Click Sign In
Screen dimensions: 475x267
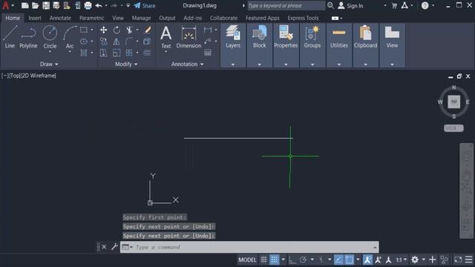pos(350,5)
